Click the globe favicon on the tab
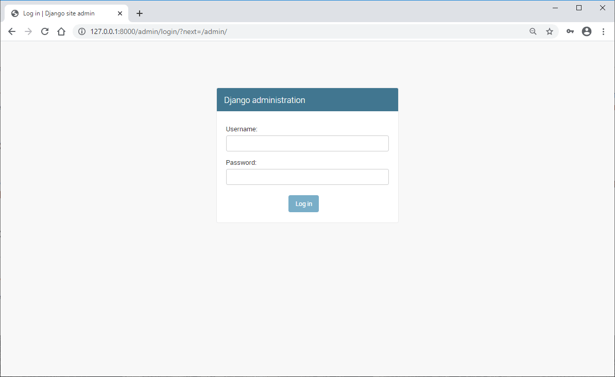 pos(15,13)
